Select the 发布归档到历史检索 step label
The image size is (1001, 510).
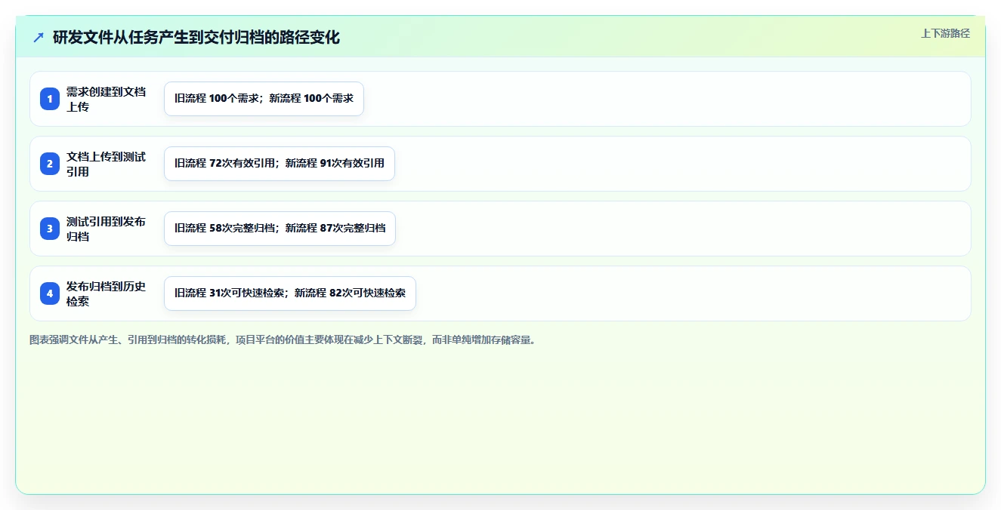(x=107, y=293)
